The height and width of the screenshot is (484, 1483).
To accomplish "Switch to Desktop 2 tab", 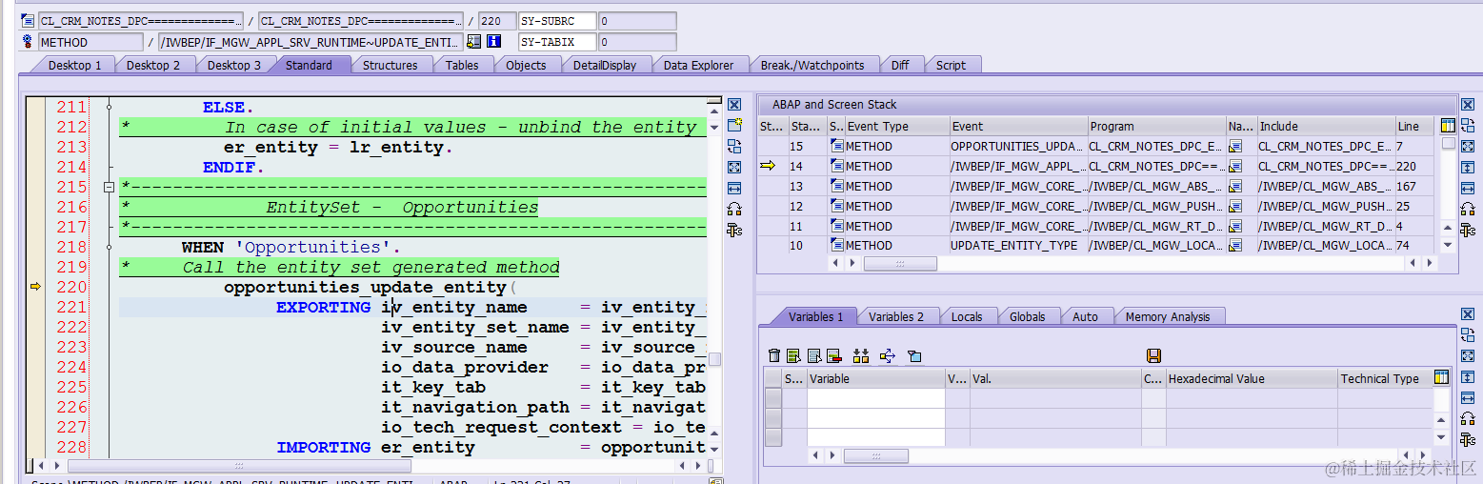I will (153, 65).
